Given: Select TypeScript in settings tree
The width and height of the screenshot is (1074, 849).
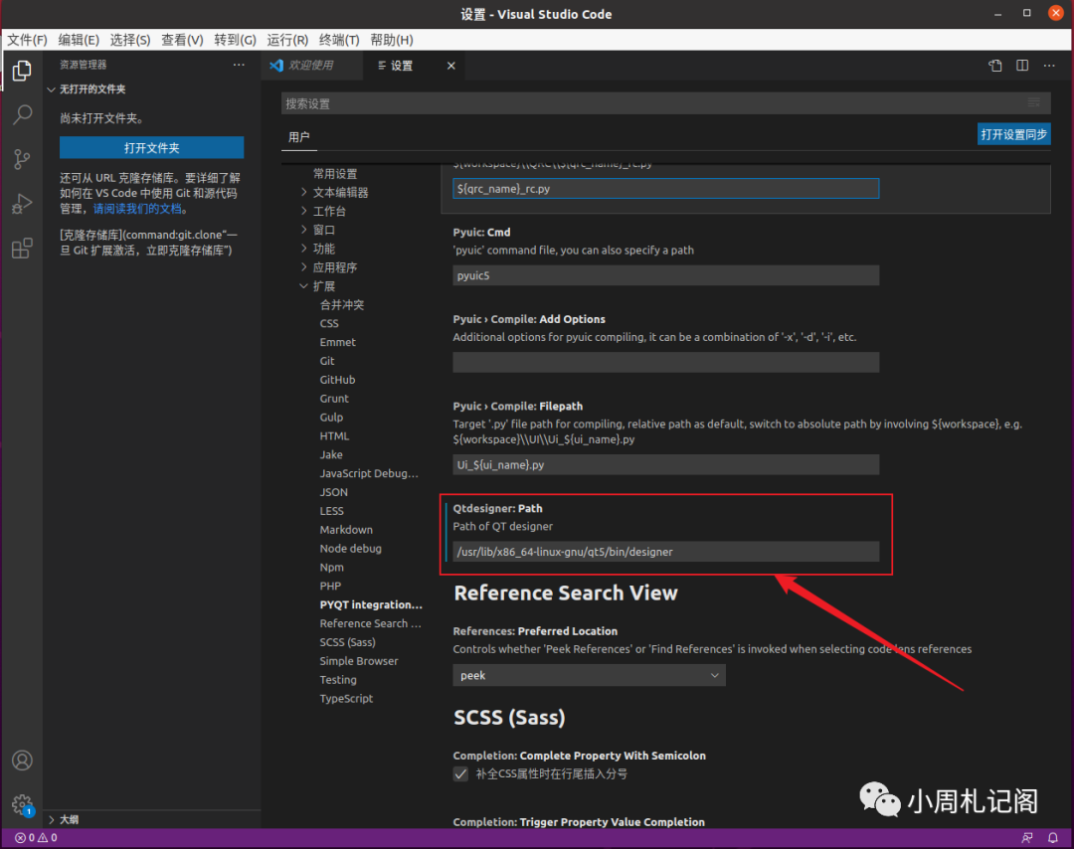Looking at the screenshot, I should (346, 698).
